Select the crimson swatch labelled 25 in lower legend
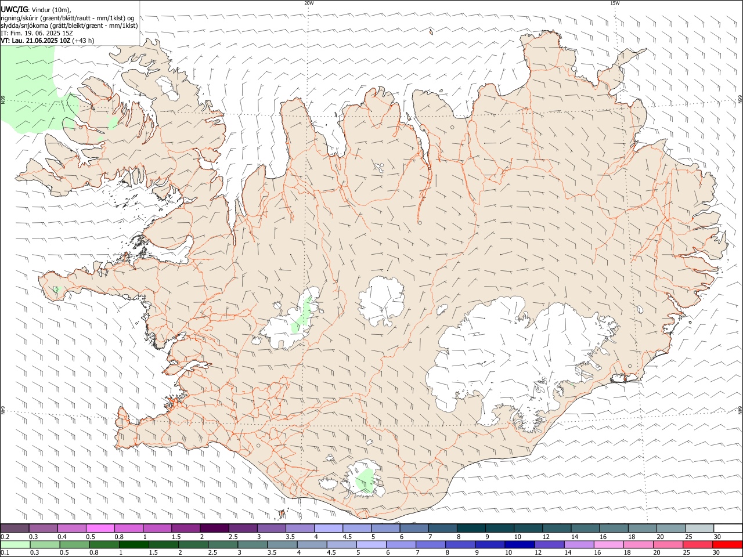This screenshot has height=557, width=743. (x=698, y=544)
